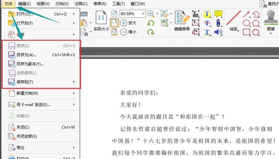
Task: Set view to actual size 1:1
Action: [x=101, y=17]
